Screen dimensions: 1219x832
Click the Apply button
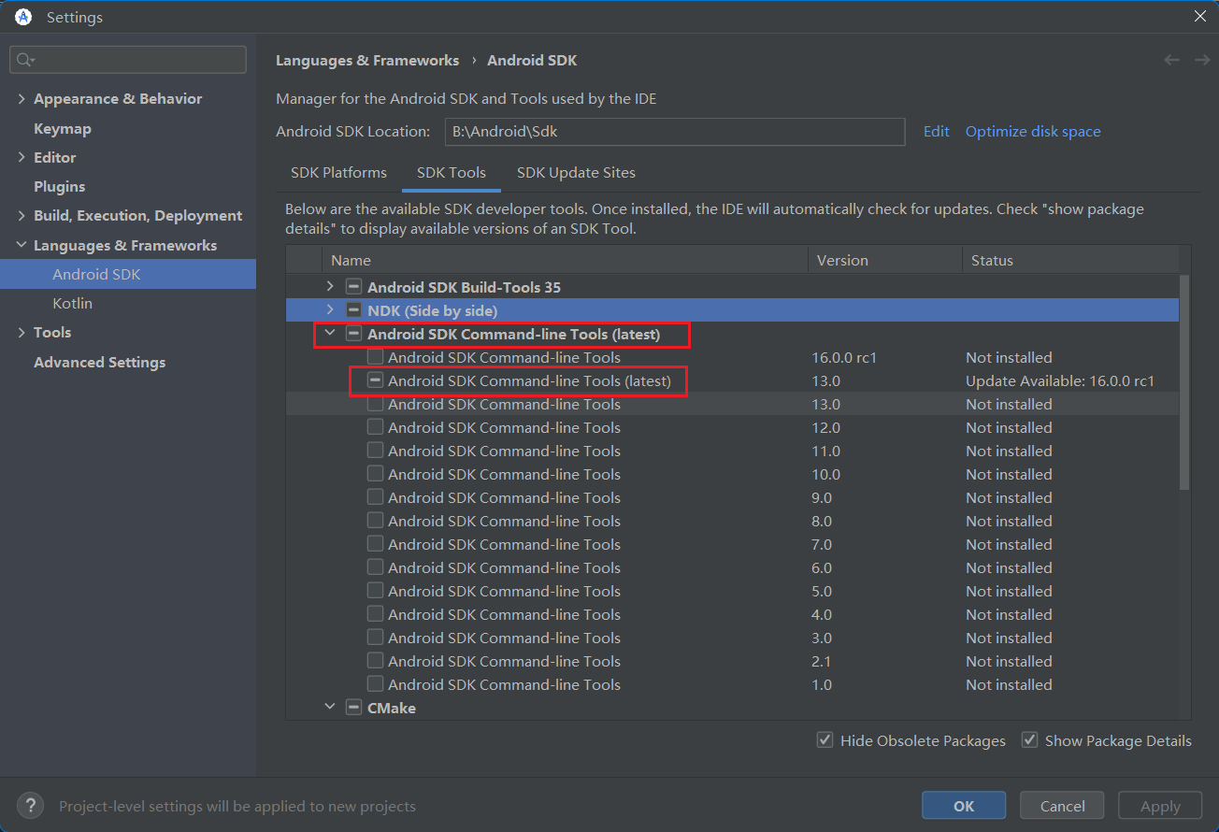(1160, 806)
